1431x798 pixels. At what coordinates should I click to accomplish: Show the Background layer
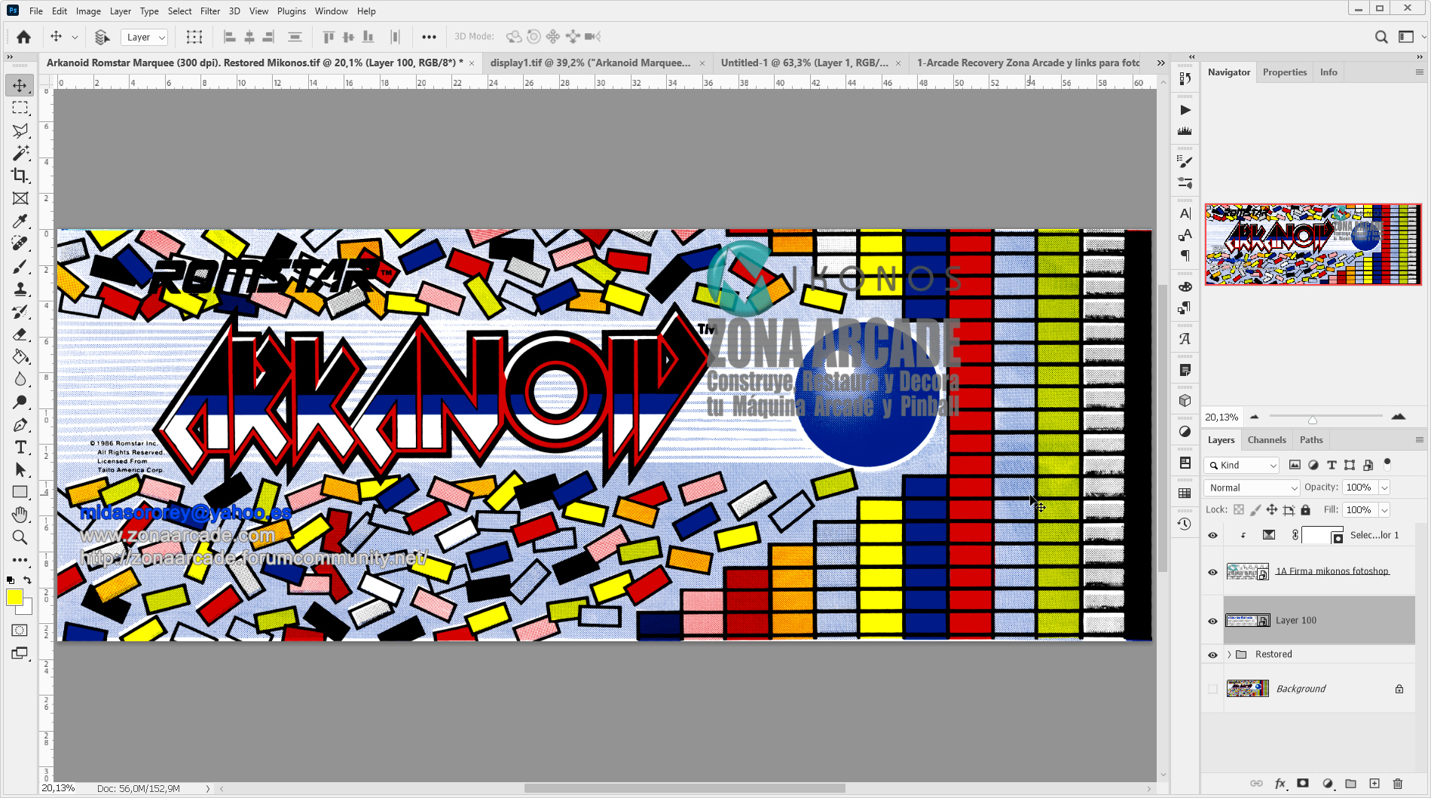1212,688
